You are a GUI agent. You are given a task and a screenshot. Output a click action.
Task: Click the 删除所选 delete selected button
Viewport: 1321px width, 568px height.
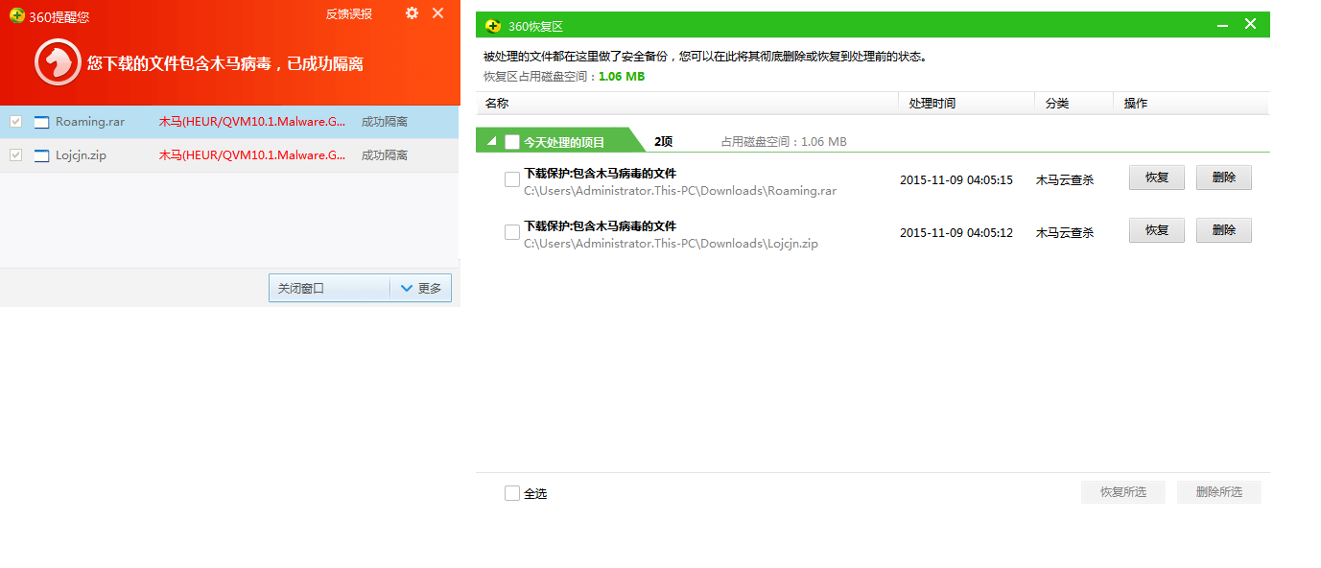pos(1219,492)
